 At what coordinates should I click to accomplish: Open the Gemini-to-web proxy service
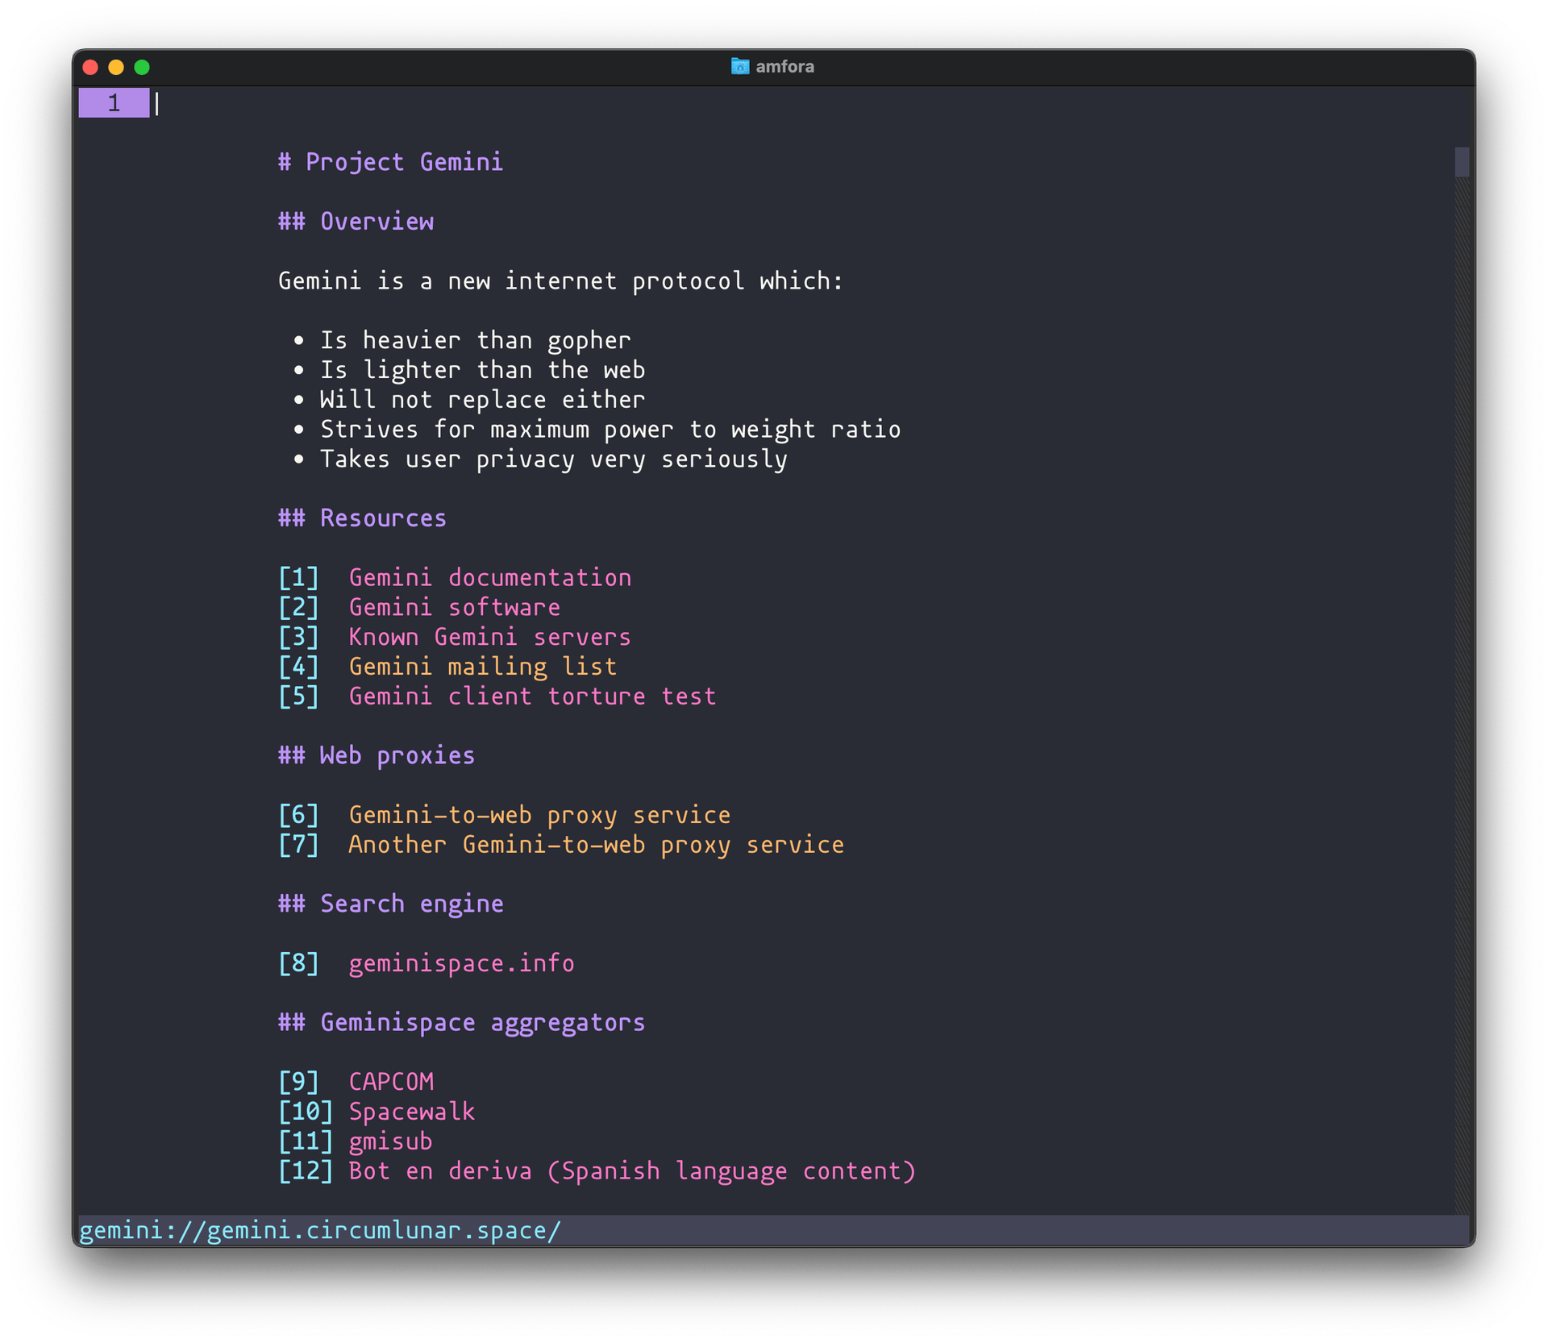pos(539,815)
